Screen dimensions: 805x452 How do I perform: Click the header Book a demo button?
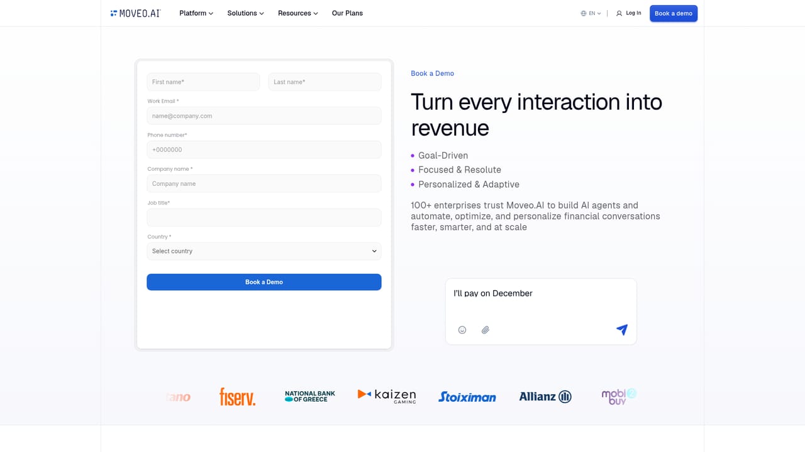(x=674, y=13)
